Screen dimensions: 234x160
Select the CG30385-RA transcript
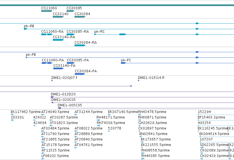click(x=70, y=34)
